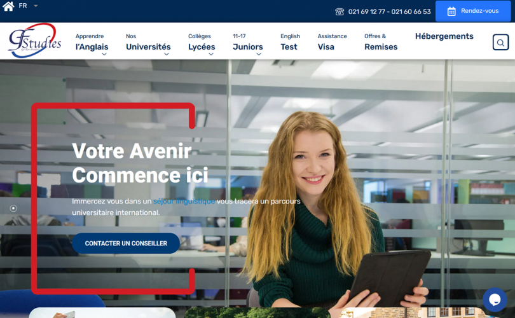
Task: Select the slider dot indicator
Action: (x=13, y=208)
